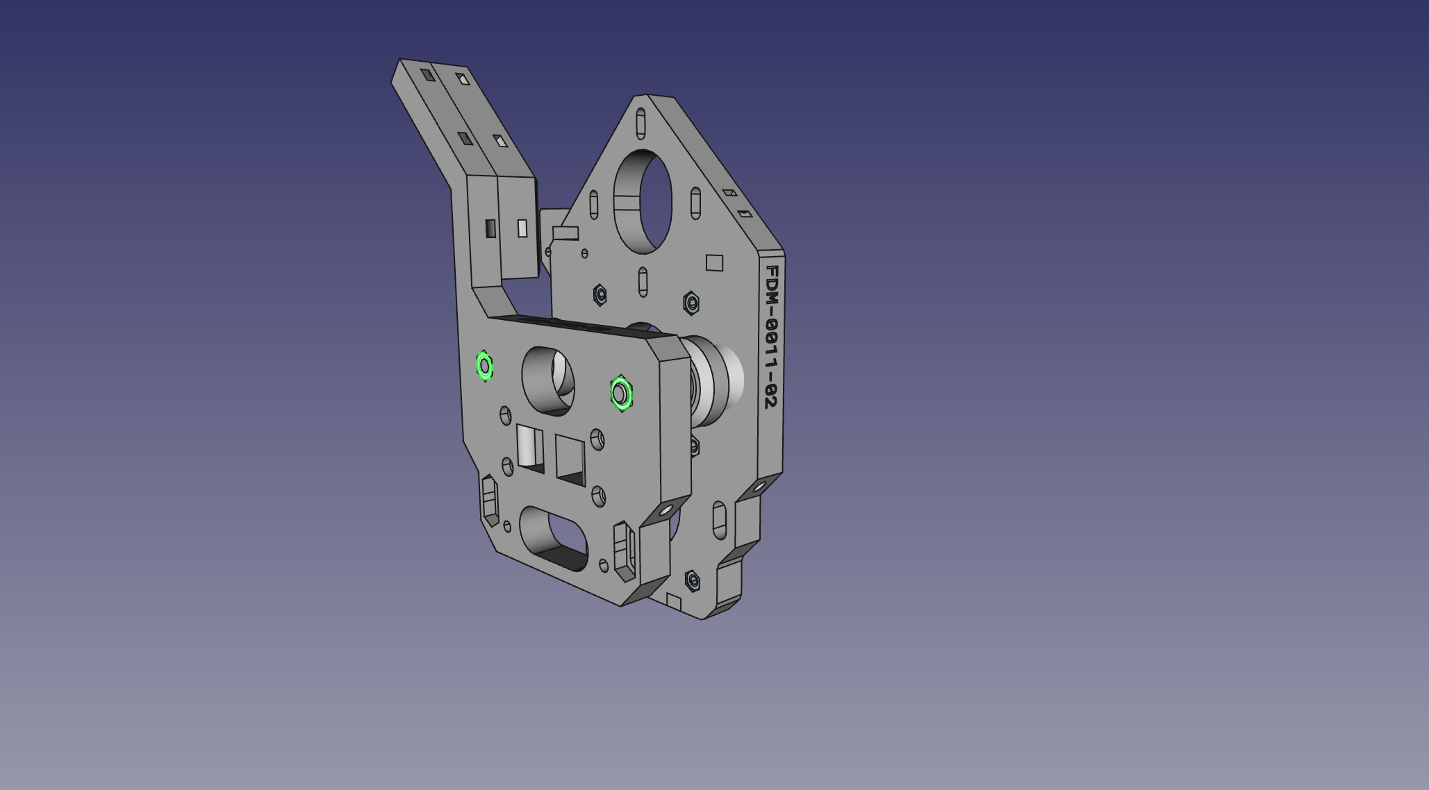The width and height of the screenshot is (1429, 790).
Task: Select the hex nut at the rear plate bottom
Action: click(x=693, y=580)
